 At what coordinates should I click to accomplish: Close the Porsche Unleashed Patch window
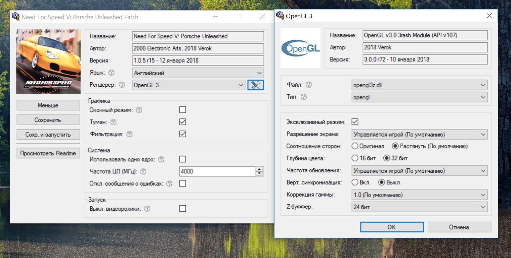[x=262, y=17]
